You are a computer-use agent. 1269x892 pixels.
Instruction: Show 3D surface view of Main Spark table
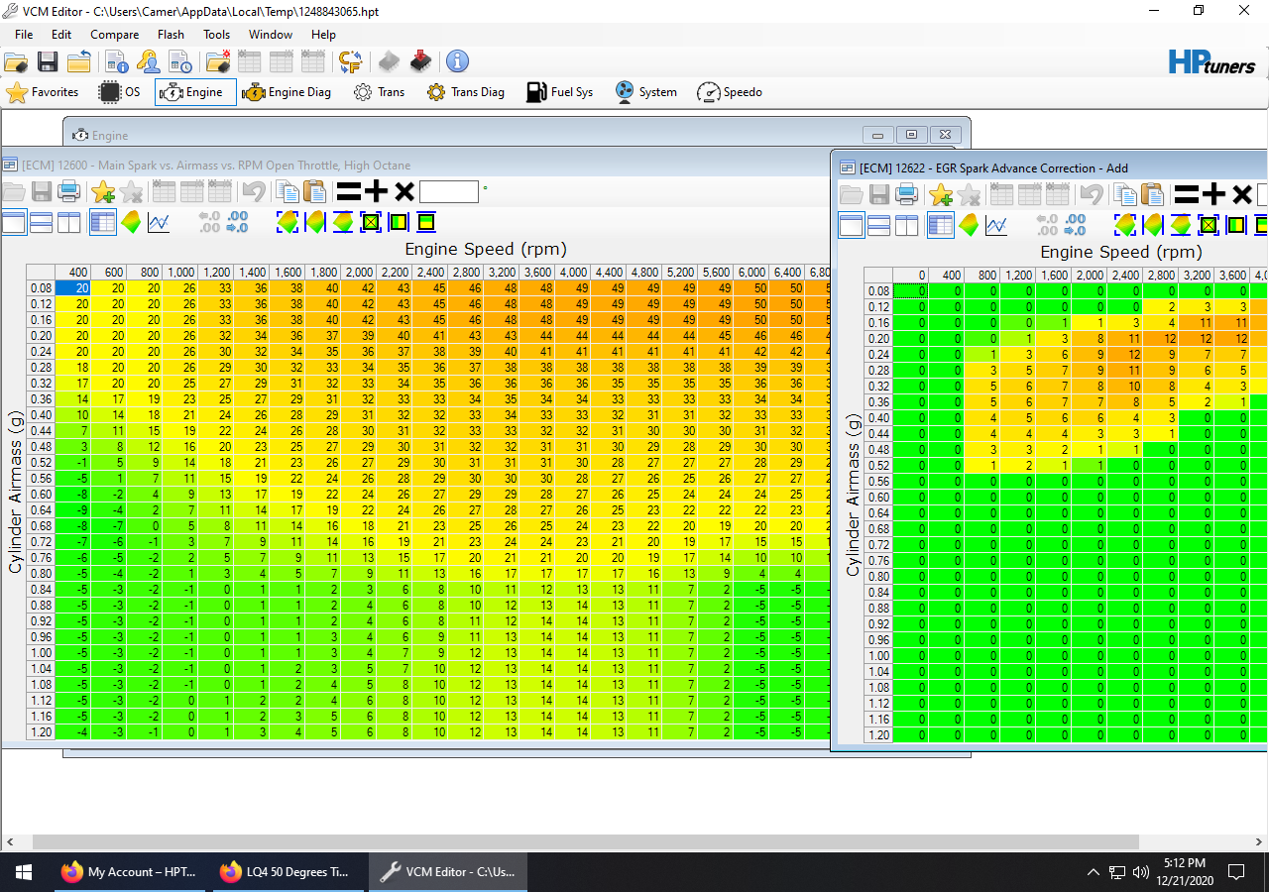(131, 223)
